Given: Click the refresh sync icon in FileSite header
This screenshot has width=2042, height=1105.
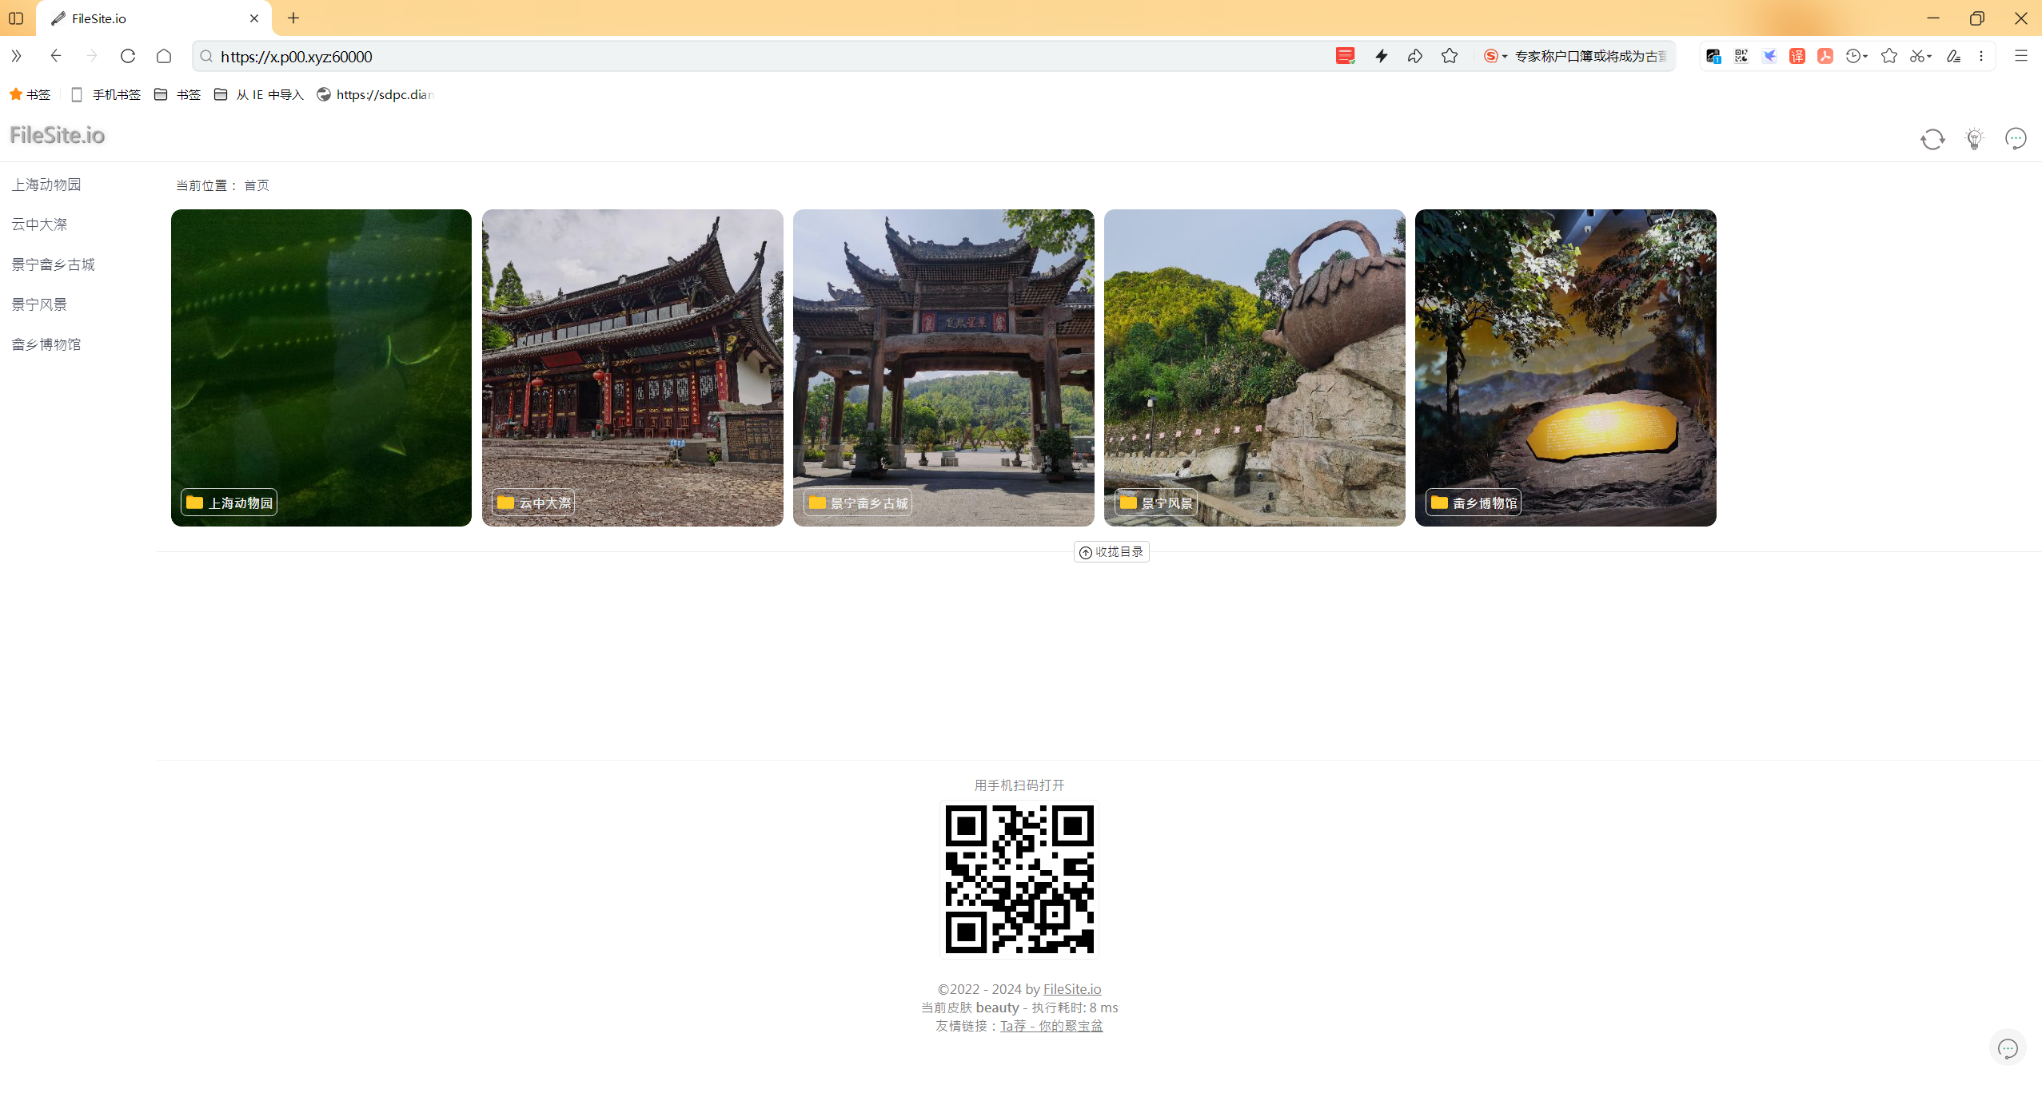Looking at the screenshot, I should (1932, 139).
